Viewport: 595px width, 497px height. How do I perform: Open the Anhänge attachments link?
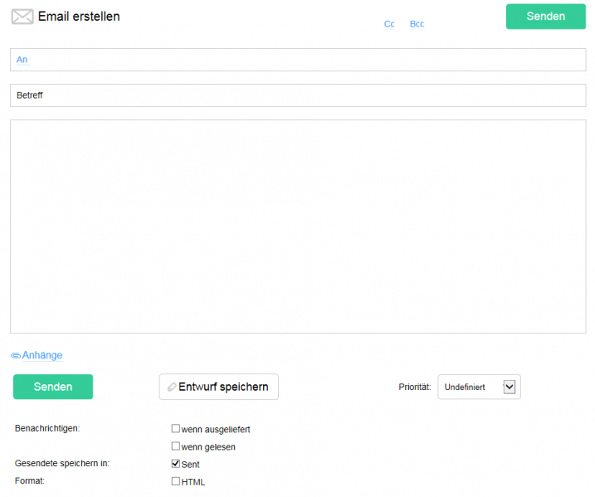click(x=42, y=355)
